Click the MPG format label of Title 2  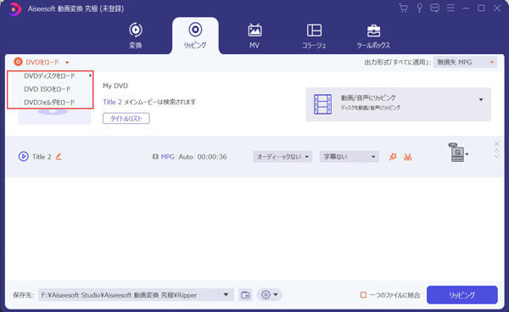pos(167,157)
